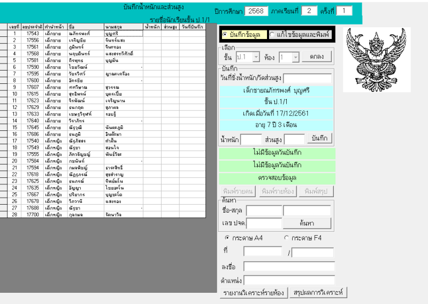Click สรุปผลการวิเคราะห์ summary button
The width and height of the screenshot is (428, 304).
click(x=318, y=292)
